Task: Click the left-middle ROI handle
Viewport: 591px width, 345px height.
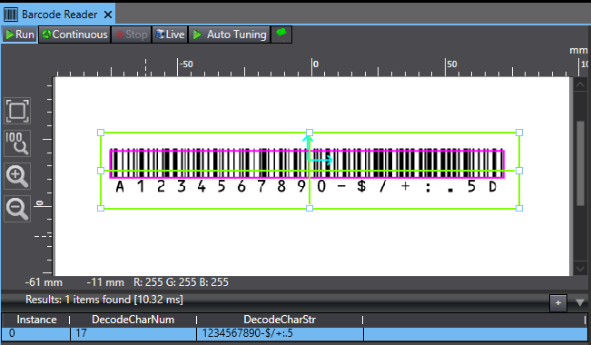Action: (x=101, y=171)
